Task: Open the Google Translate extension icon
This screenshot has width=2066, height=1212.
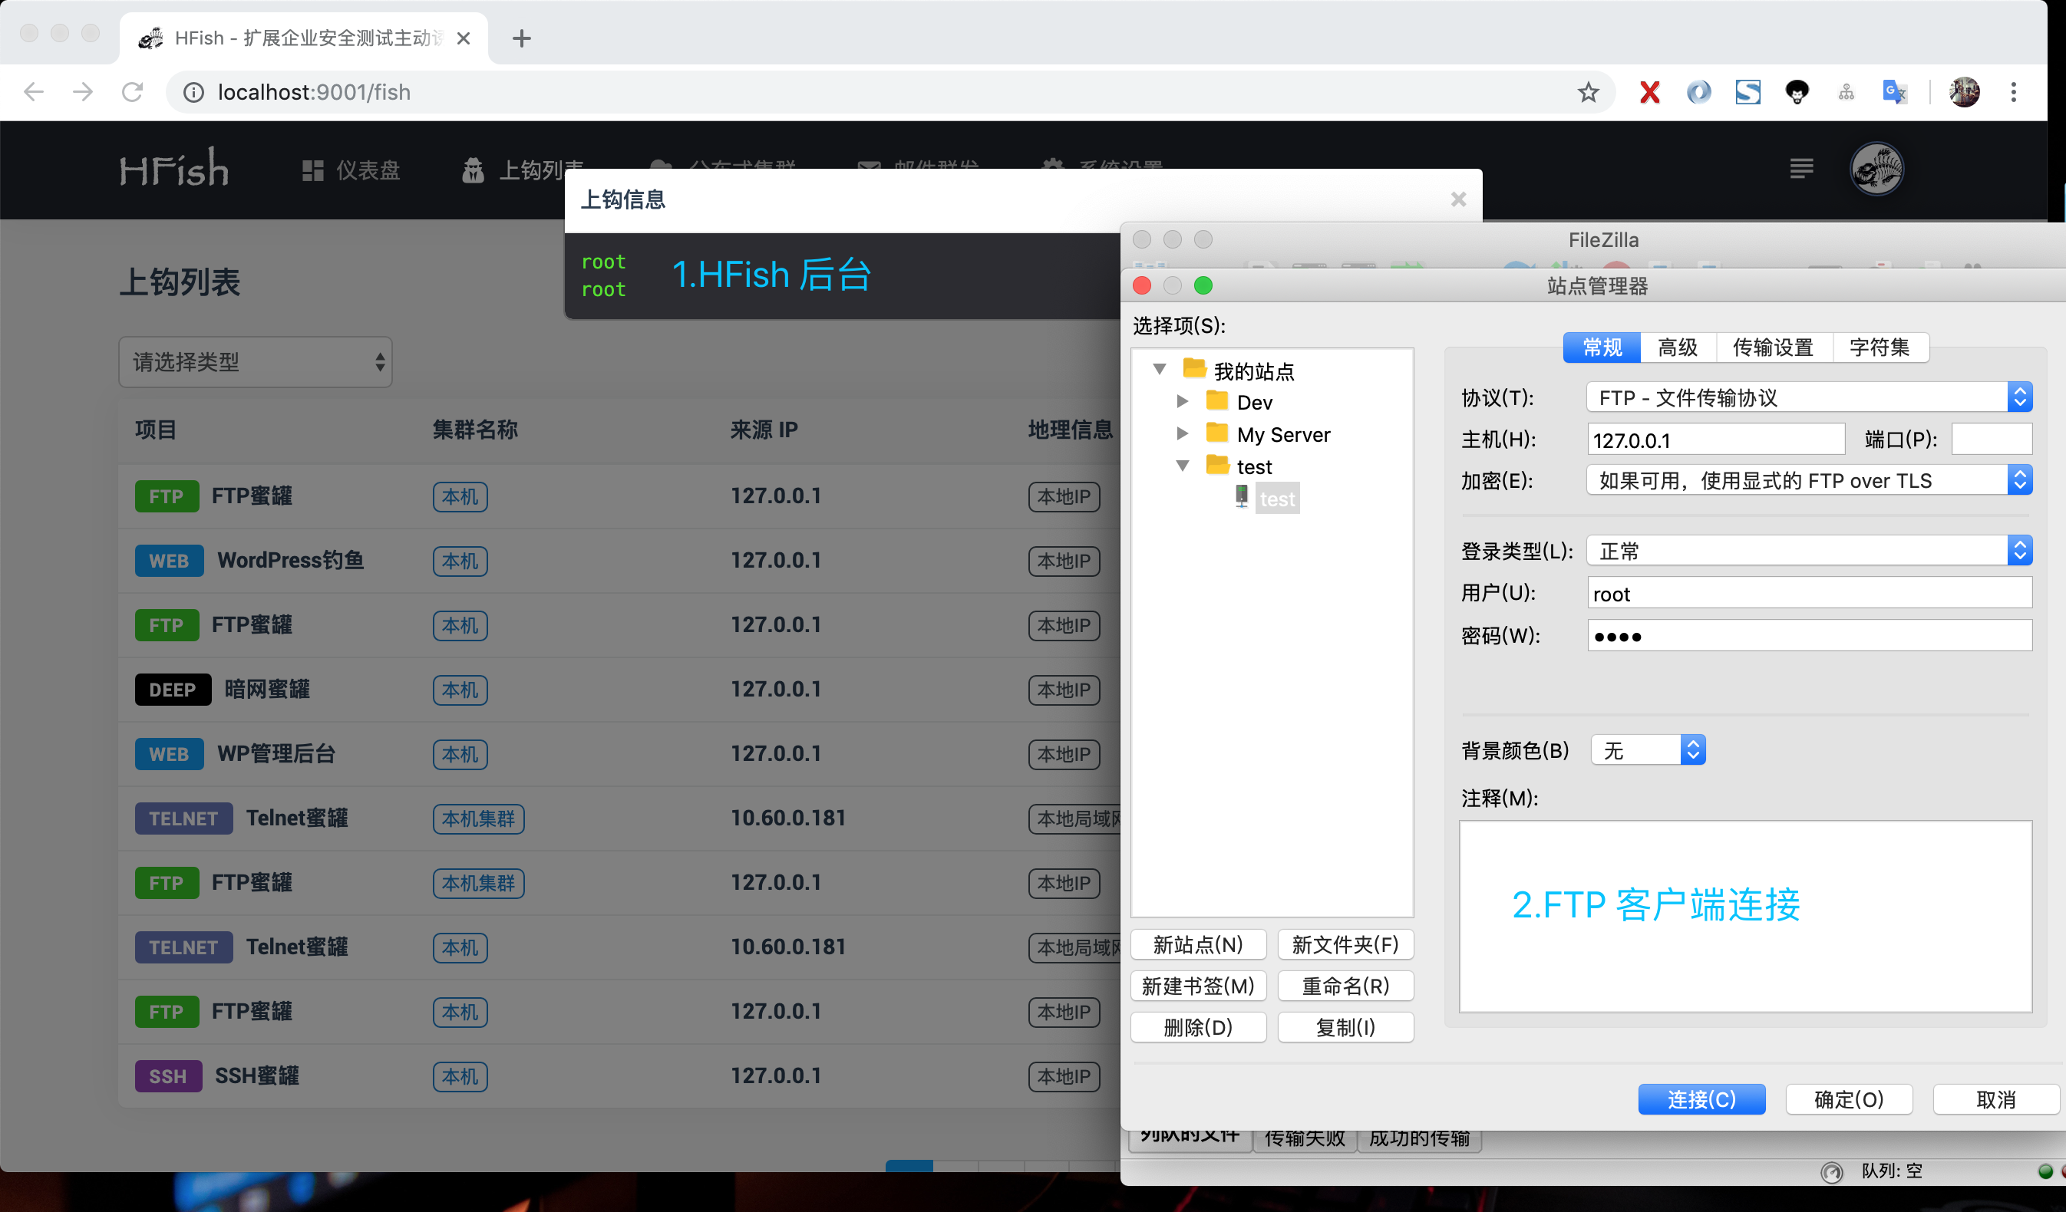Action: 1894,92
